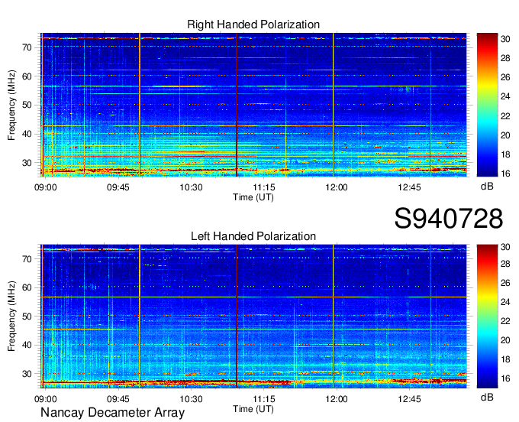
Task: Click the Left Handed Polarization plot title
Action: (253, 236)
